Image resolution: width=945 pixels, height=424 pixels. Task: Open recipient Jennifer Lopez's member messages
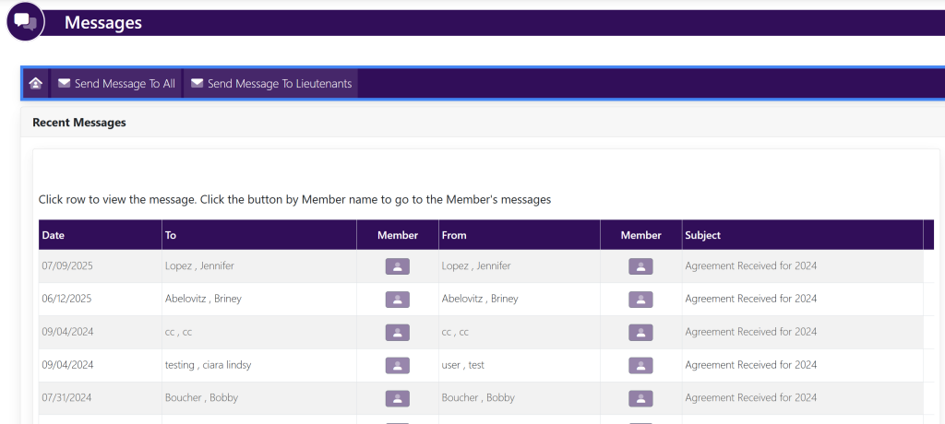pos(397,266)
